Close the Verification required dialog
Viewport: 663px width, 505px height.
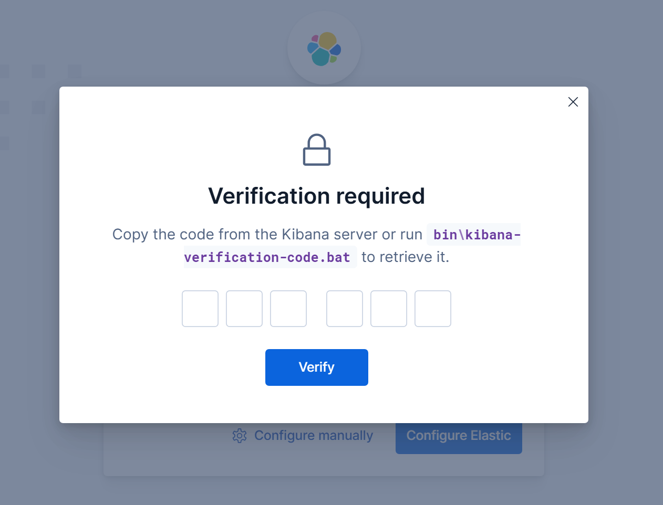(573, 102)
